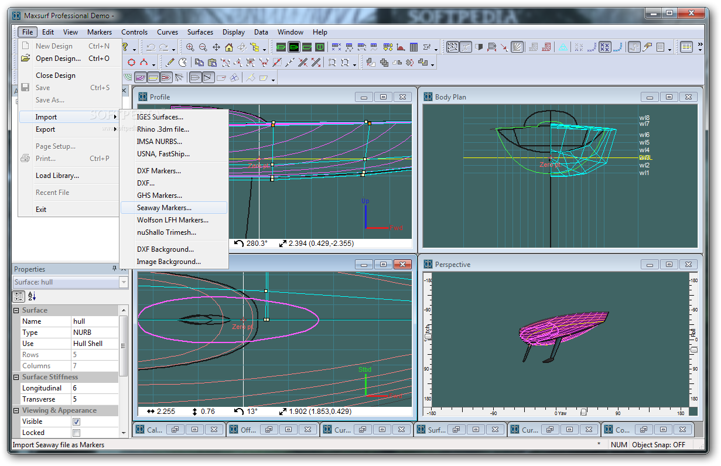Screen dimensions: 721x466
Task: Open dropdown arrow next to Redo
Action: pos(174,49)
